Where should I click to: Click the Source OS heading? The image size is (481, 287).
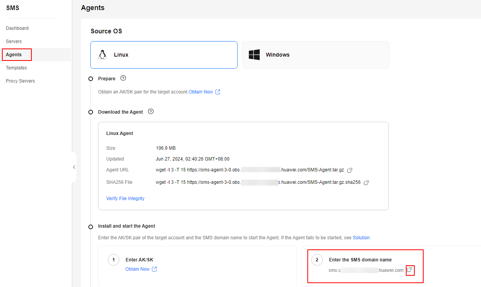pyautogui.click(x=106, y=31)
